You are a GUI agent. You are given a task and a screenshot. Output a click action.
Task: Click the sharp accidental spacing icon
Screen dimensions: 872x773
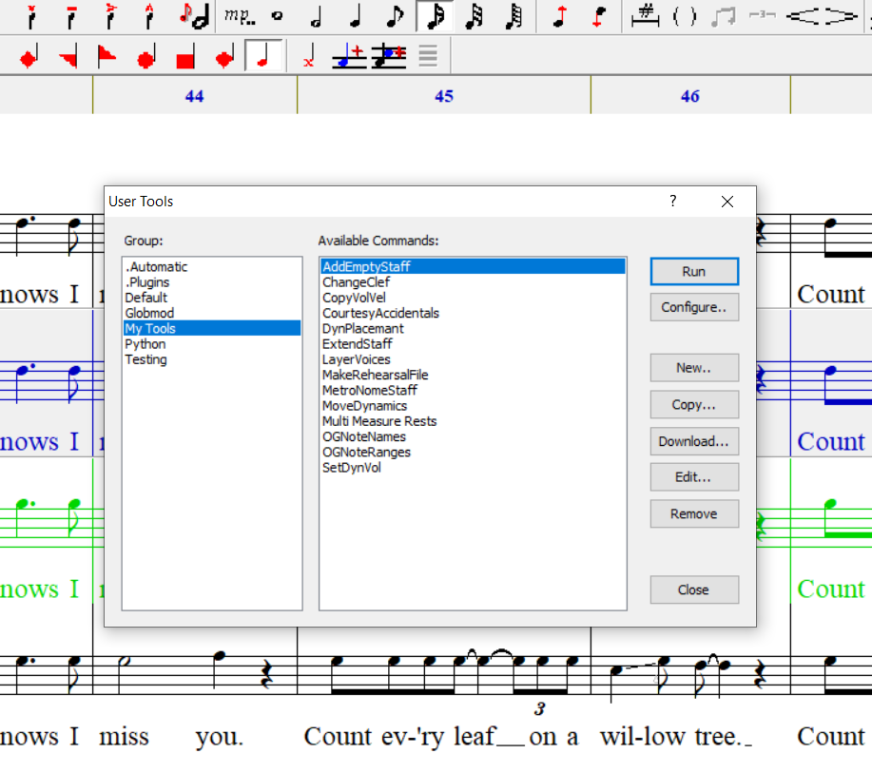tap(645, 16)
